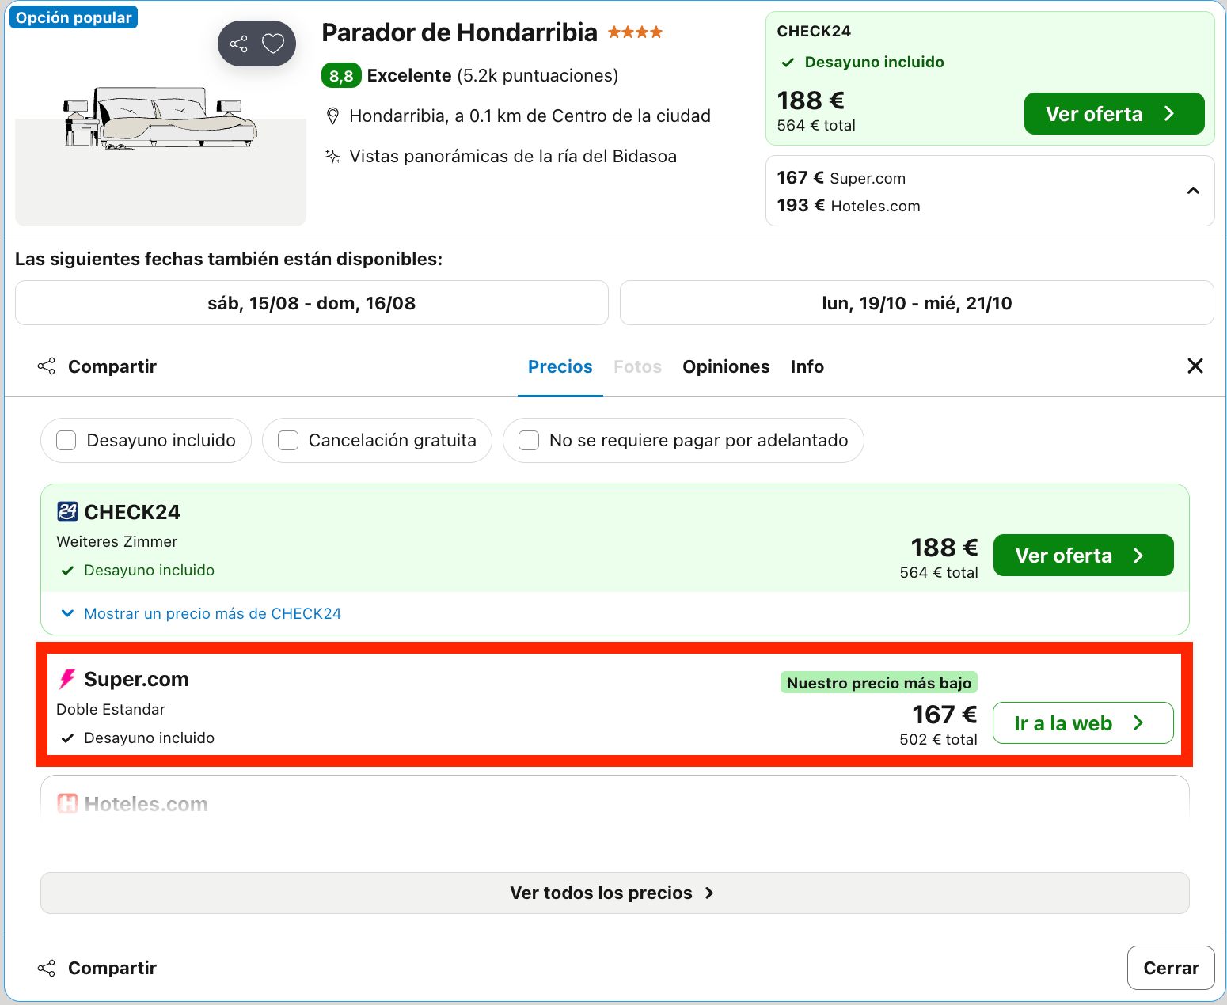
Task: Click the Nuestro precio más bajo label
Action: coord(879,683)
